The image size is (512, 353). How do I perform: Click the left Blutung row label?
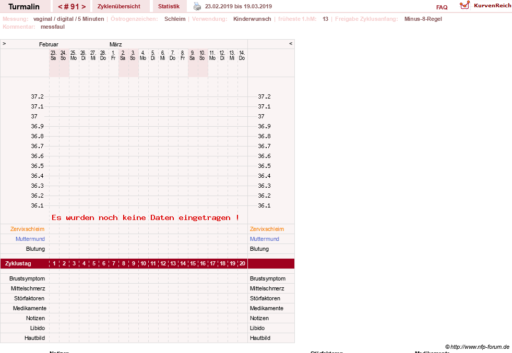pyautogui.click(x=35, y=249)
